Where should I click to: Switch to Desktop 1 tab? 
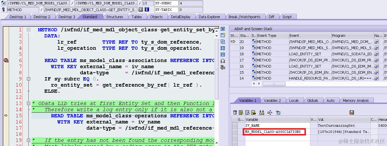click(x=18, y=17)
